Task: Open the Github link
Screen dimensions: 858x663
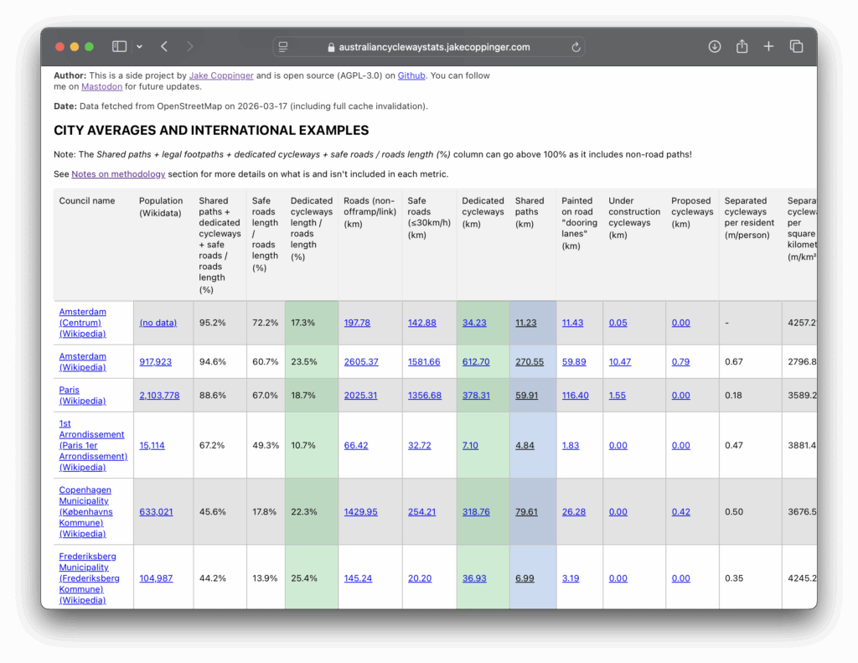Action: (411, 75)
